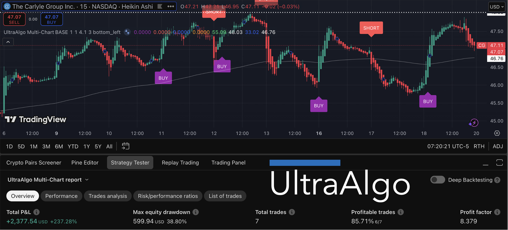Click the red CG price label on the price axis
This screenshot has height=230, width=508.
pos(482,45)
